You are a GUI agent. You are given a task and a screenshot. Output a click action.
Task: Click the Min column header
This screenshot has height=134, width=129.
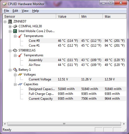click(x=91, y=16)
